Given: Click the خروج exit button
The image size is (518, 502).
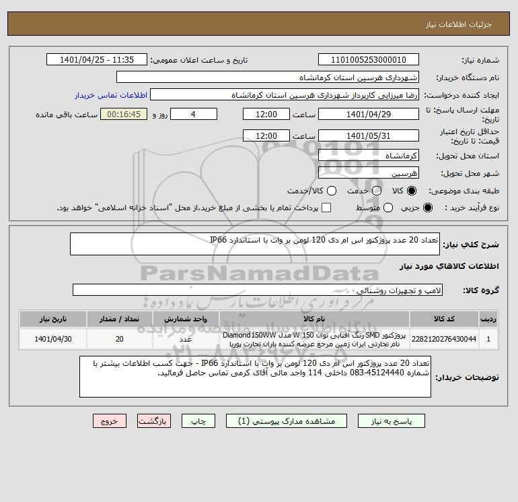Looking at the screenshot, I should (110, 421).
